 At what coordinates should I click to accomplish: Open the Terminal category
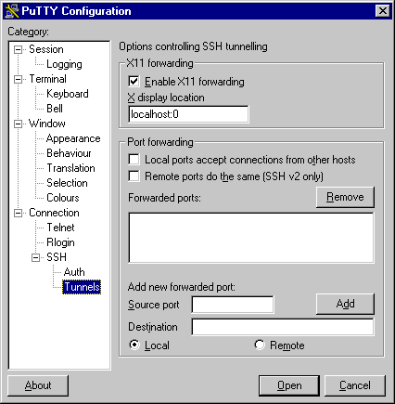click(x=47, y=79)
